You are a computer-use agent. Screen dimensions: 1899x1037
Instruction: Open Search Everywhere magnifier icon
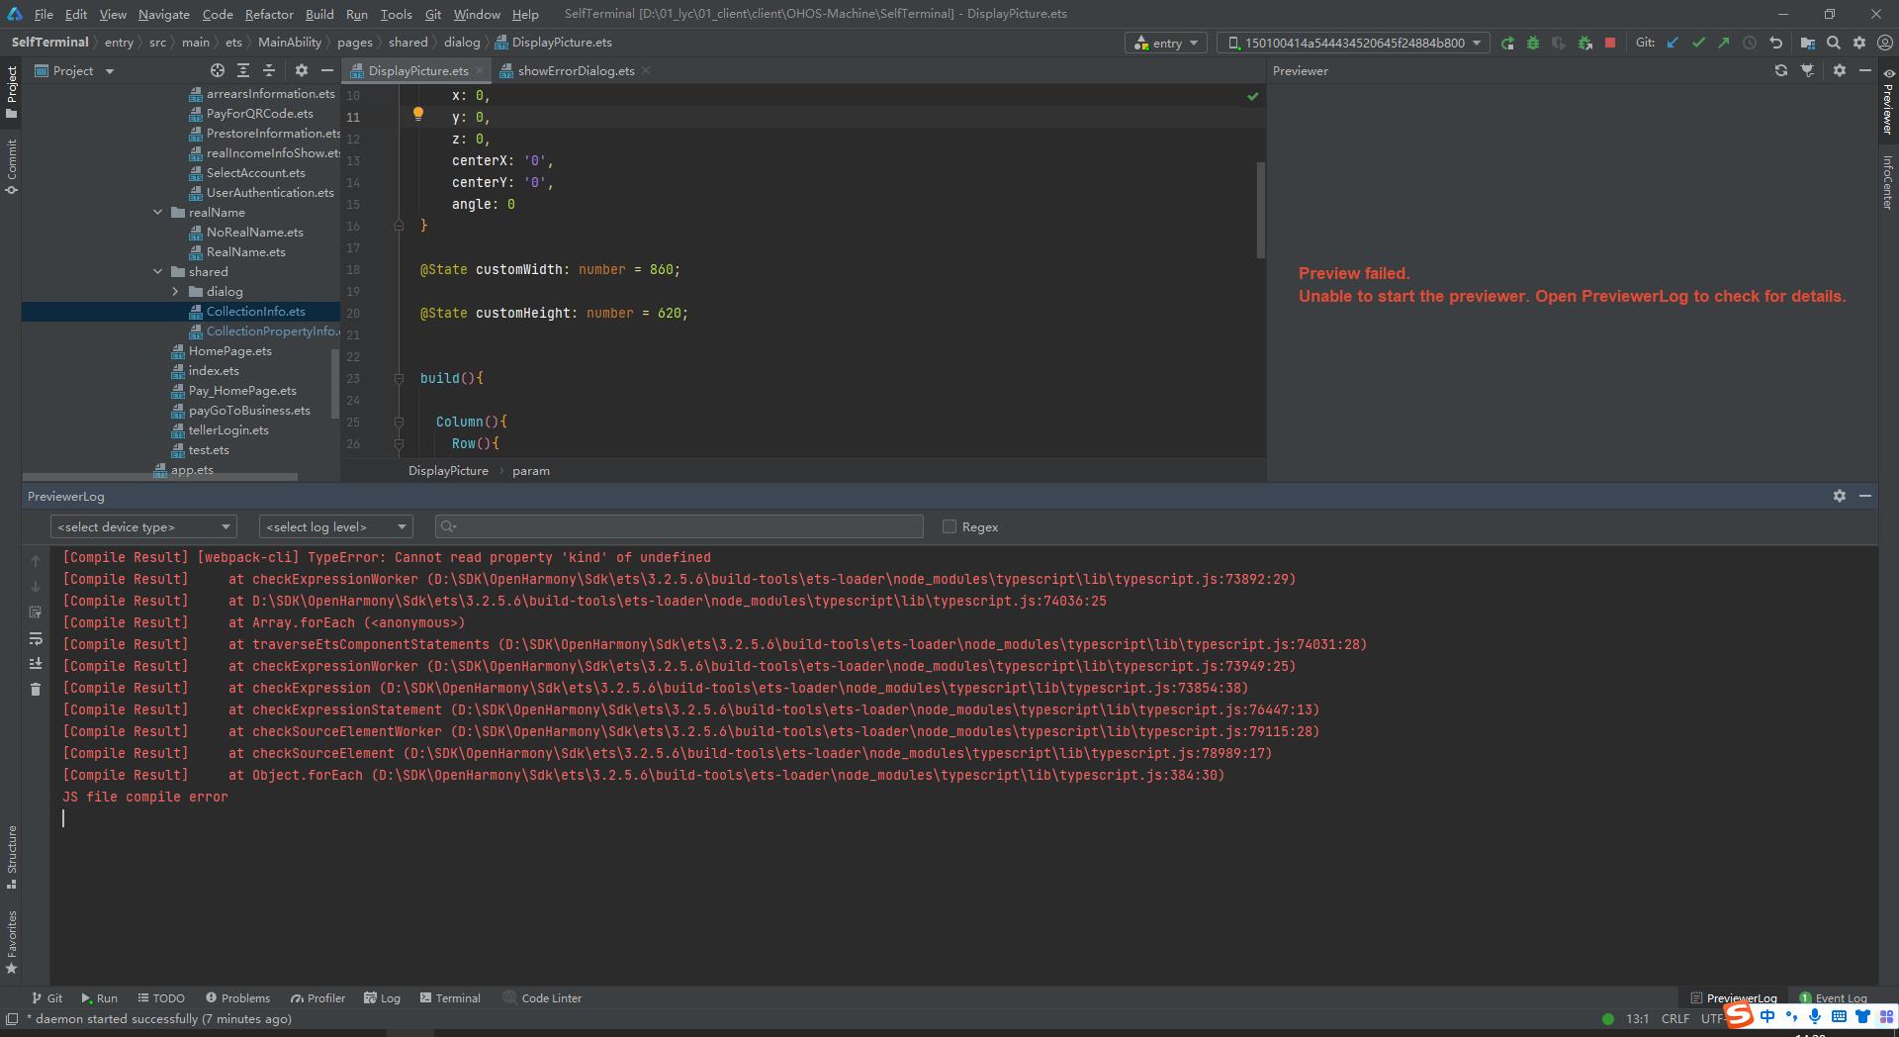pos(1834,43)
